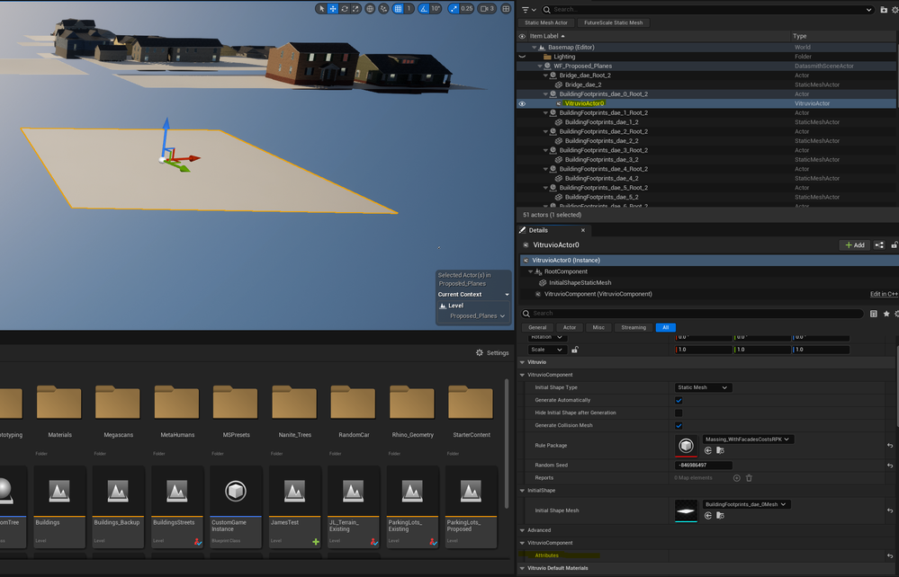This screenshot has height=577, width=899.
Task: Add a Reports map element with plus icon
Action: point(737,478)
